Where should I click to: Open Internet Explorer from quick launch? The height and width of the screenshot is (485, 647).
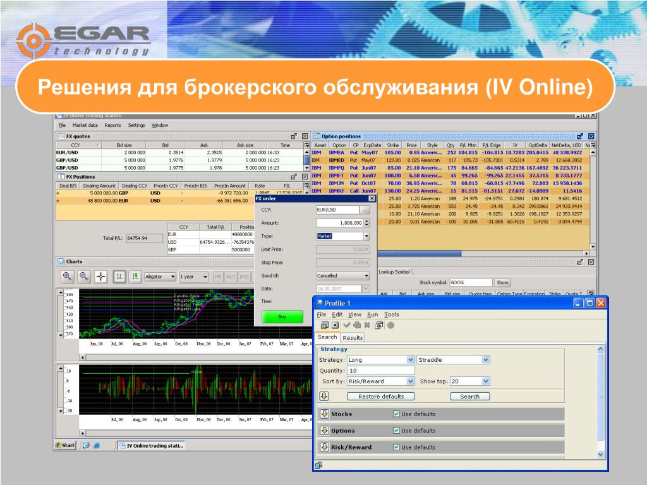click(96, 445)
